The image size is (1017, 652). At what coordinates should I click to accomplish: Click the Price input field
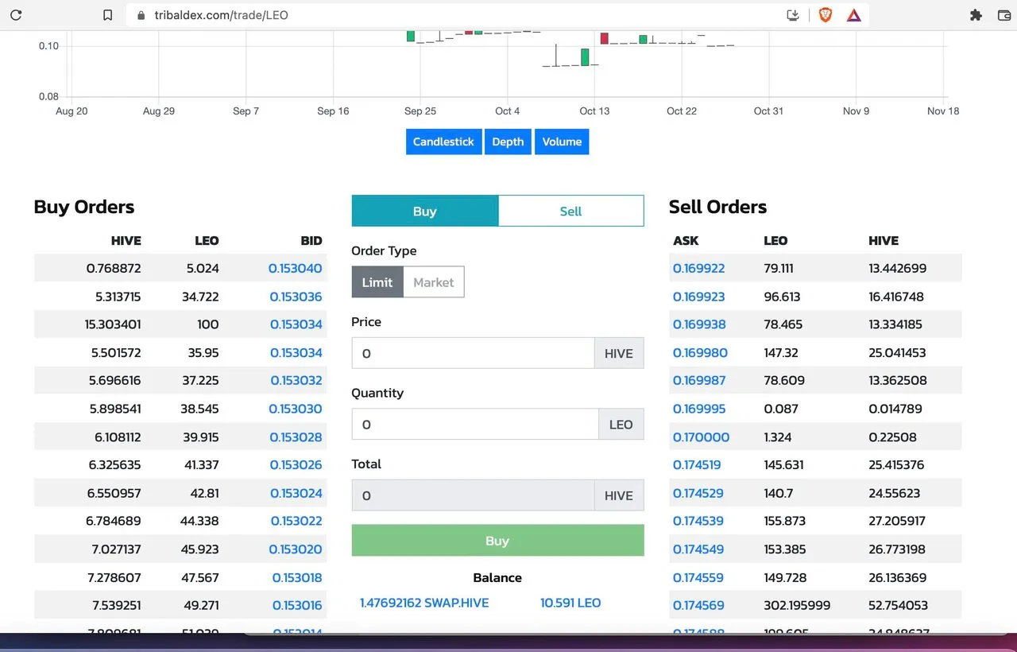pos(473,353)
